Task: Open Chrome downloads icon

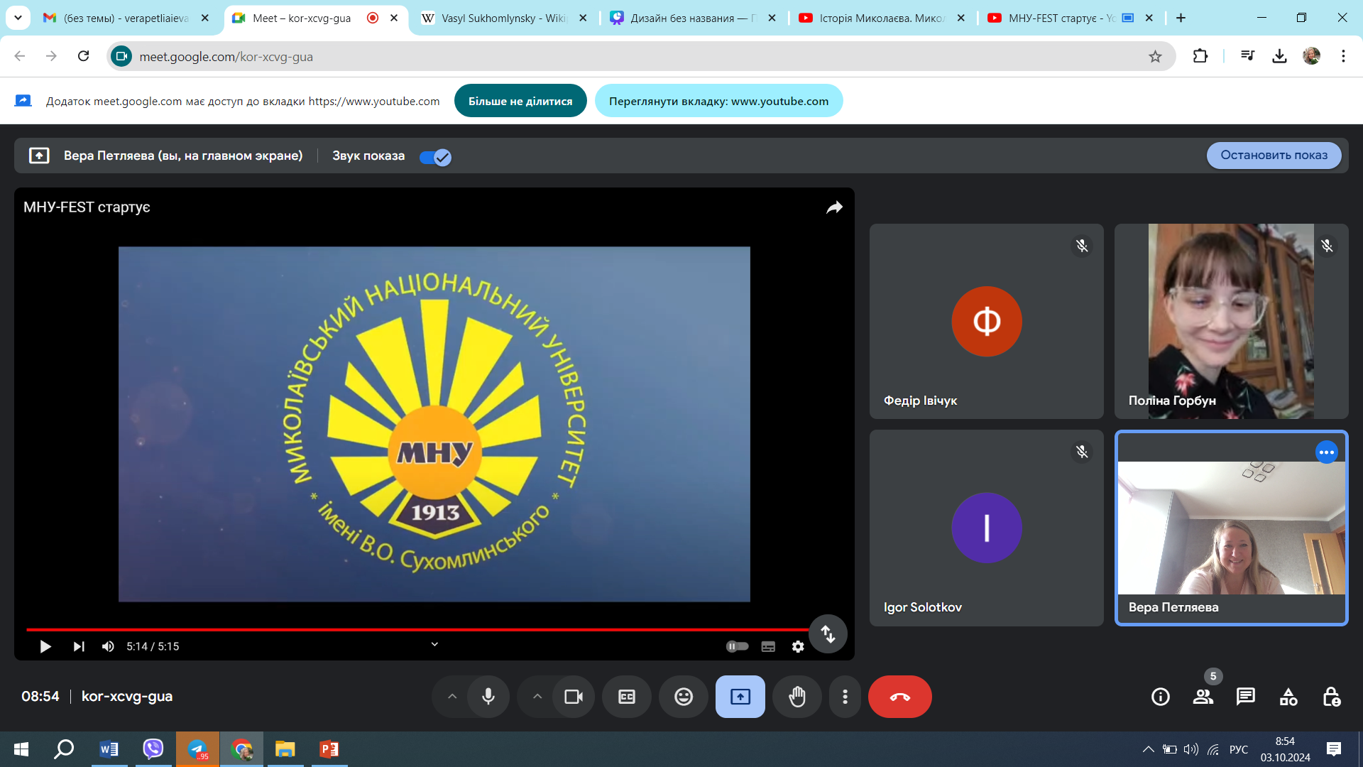Action: tap(1279, 56)
